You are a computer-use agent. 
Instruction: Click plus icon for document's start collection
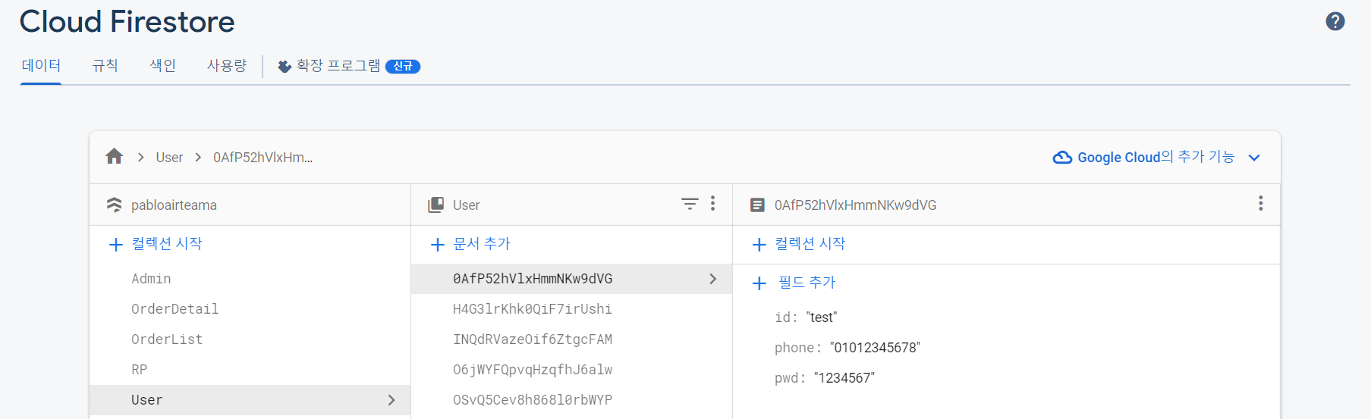click(759, 245)
